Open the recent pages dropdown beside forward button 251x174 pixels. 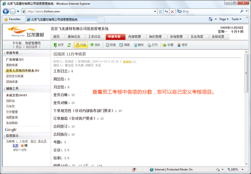18,12
